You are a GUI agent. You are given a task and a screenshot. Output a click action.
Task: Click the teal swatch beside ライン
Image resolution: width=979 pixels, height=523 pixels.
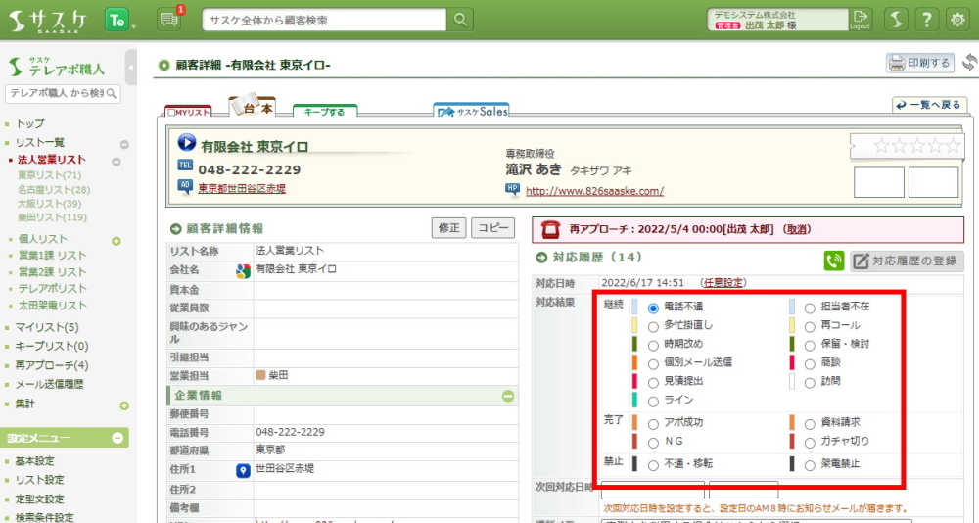point(635,400)
